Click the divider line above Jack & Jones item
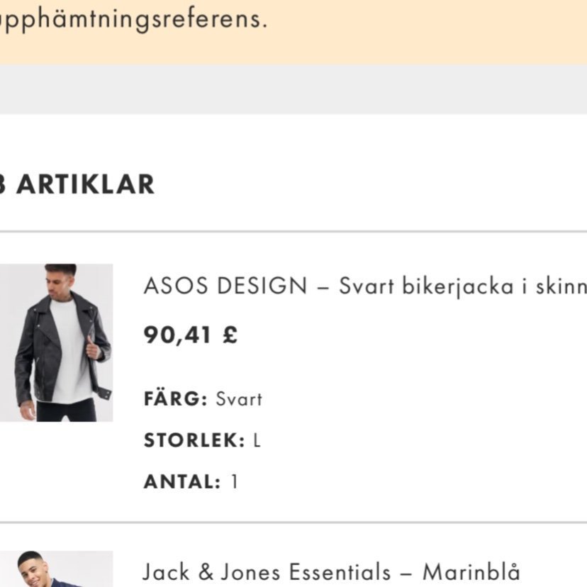Viewport: 587px width, 587px height. [x=293, y=522]
